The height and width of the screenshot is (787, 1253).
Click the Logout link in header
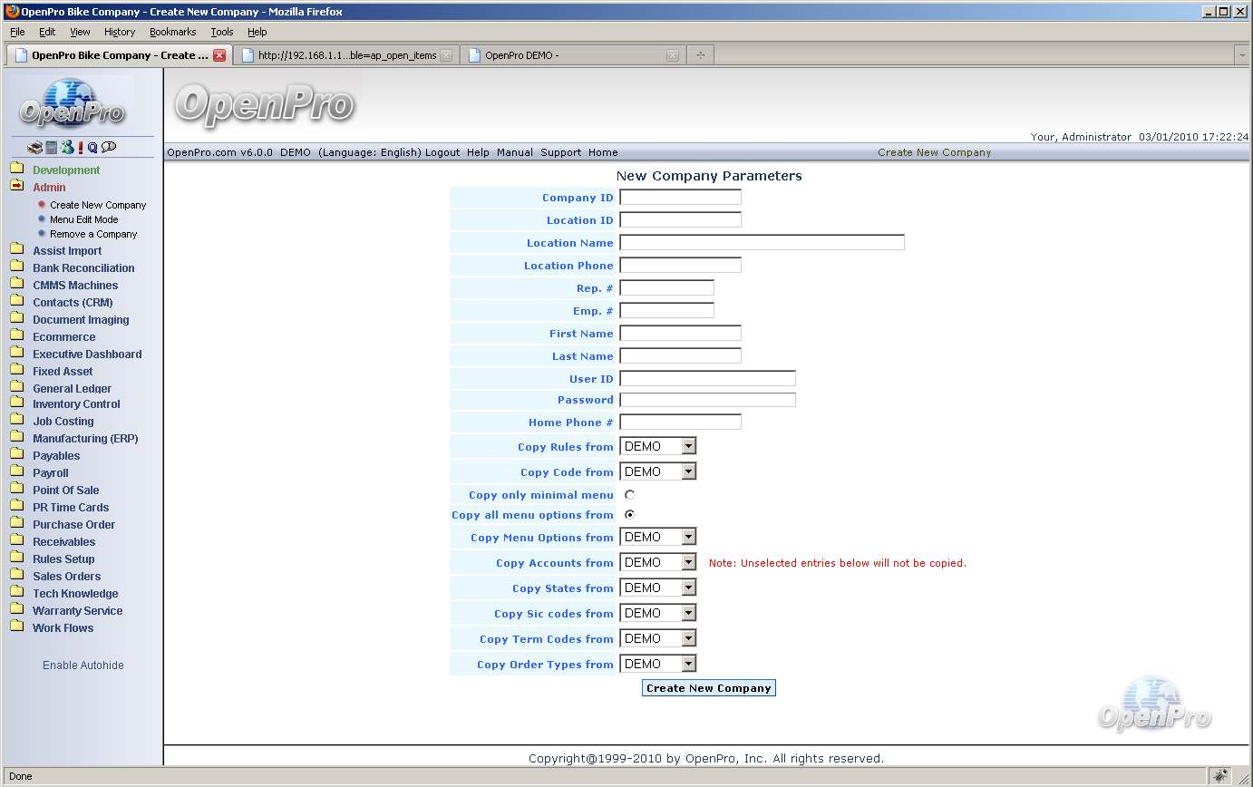pyautogui.click(x=442, y=152)
